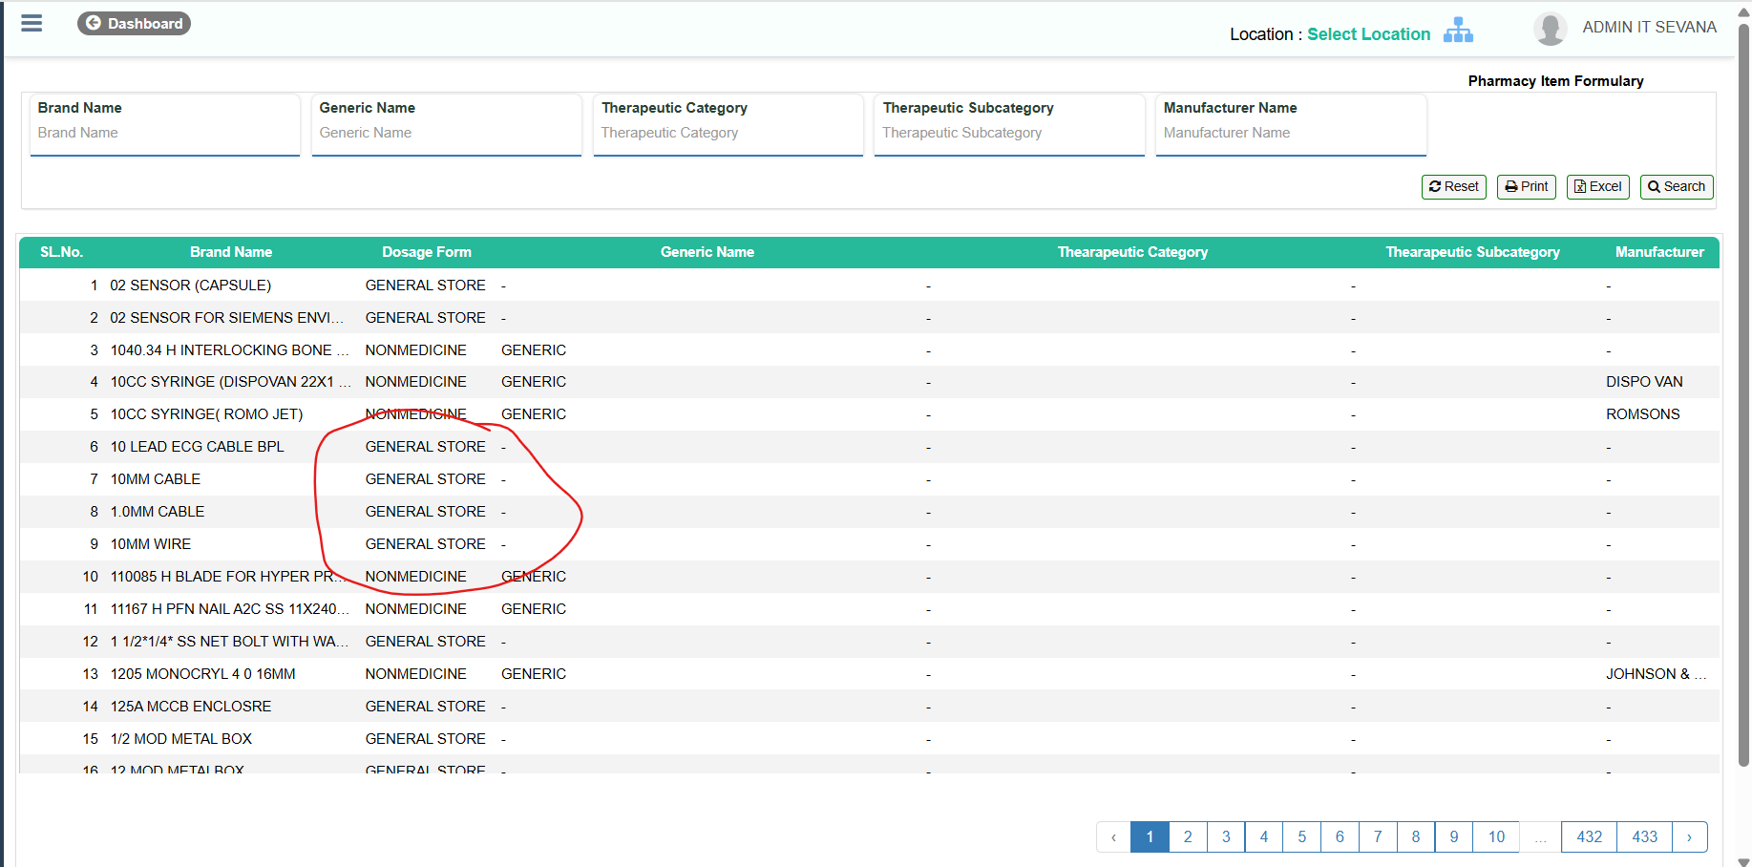1752x867 pixels.
Task: Click the next page arrow
Action: [1689, 836]
